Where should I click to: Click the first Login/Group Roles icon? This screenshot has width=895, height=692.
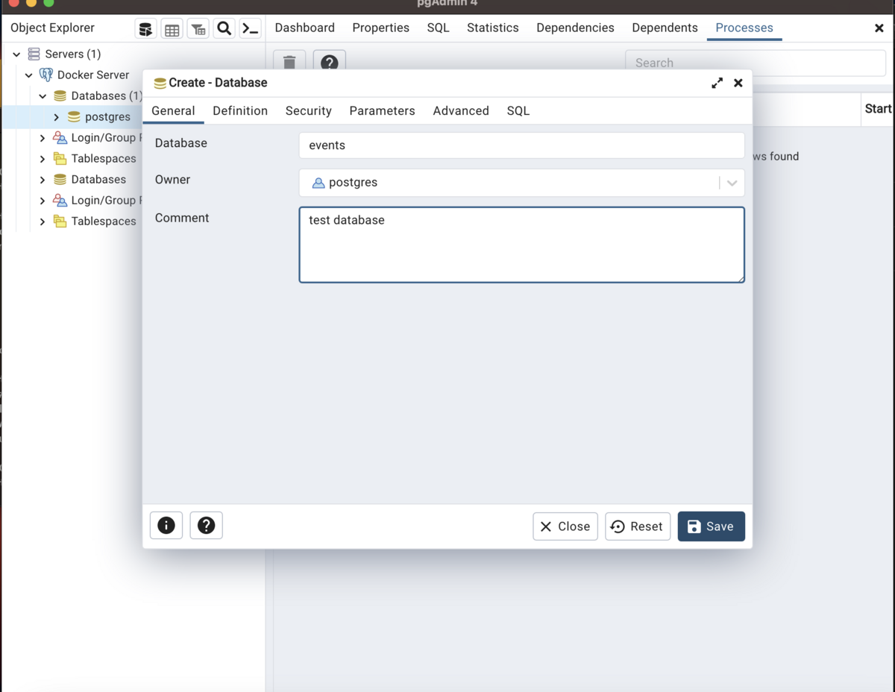click(60, 138)
